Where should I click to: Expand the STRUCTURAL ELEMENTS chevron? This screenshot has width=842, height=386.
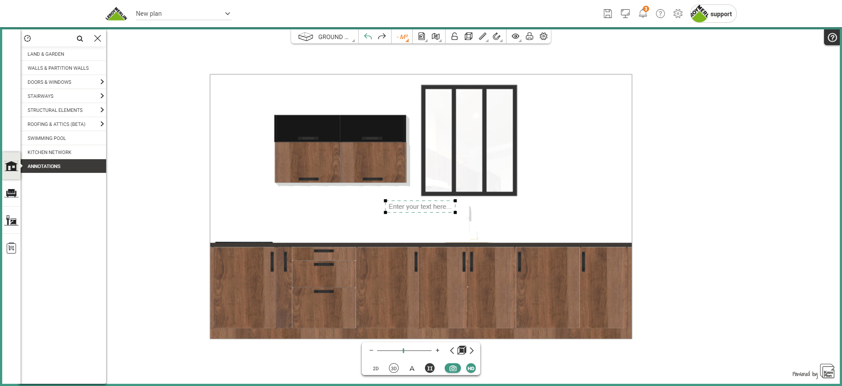(x=102, y=110)
